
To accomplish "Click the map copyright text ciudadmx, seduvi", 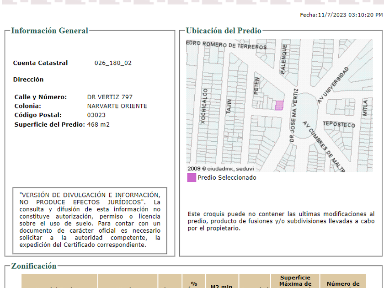I will (217, 168).
